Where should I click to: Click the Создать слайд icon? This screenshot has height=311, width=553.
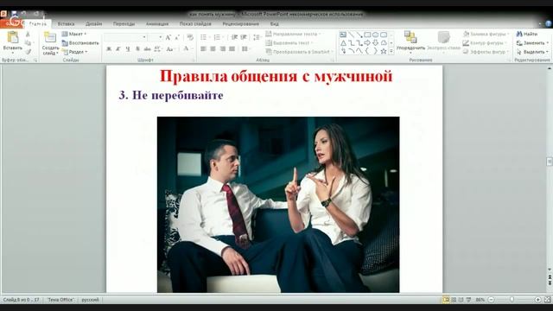[x=50, y=38]
